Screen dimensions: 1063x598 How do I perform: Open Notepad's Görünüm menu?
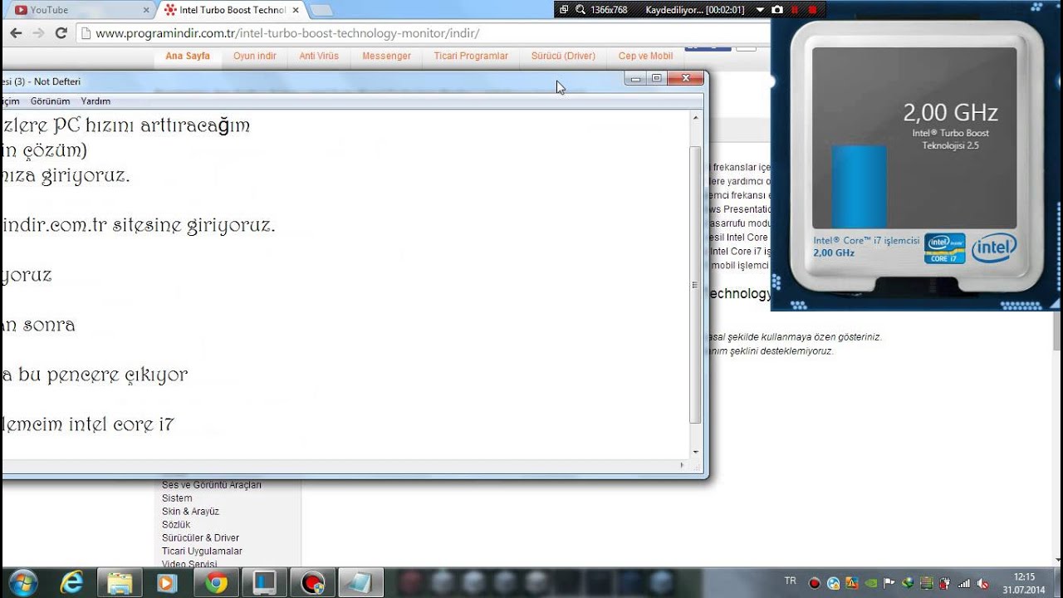[x=50, y=100]
